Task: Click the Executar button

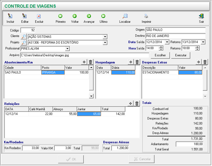Action: pos(181,55)
